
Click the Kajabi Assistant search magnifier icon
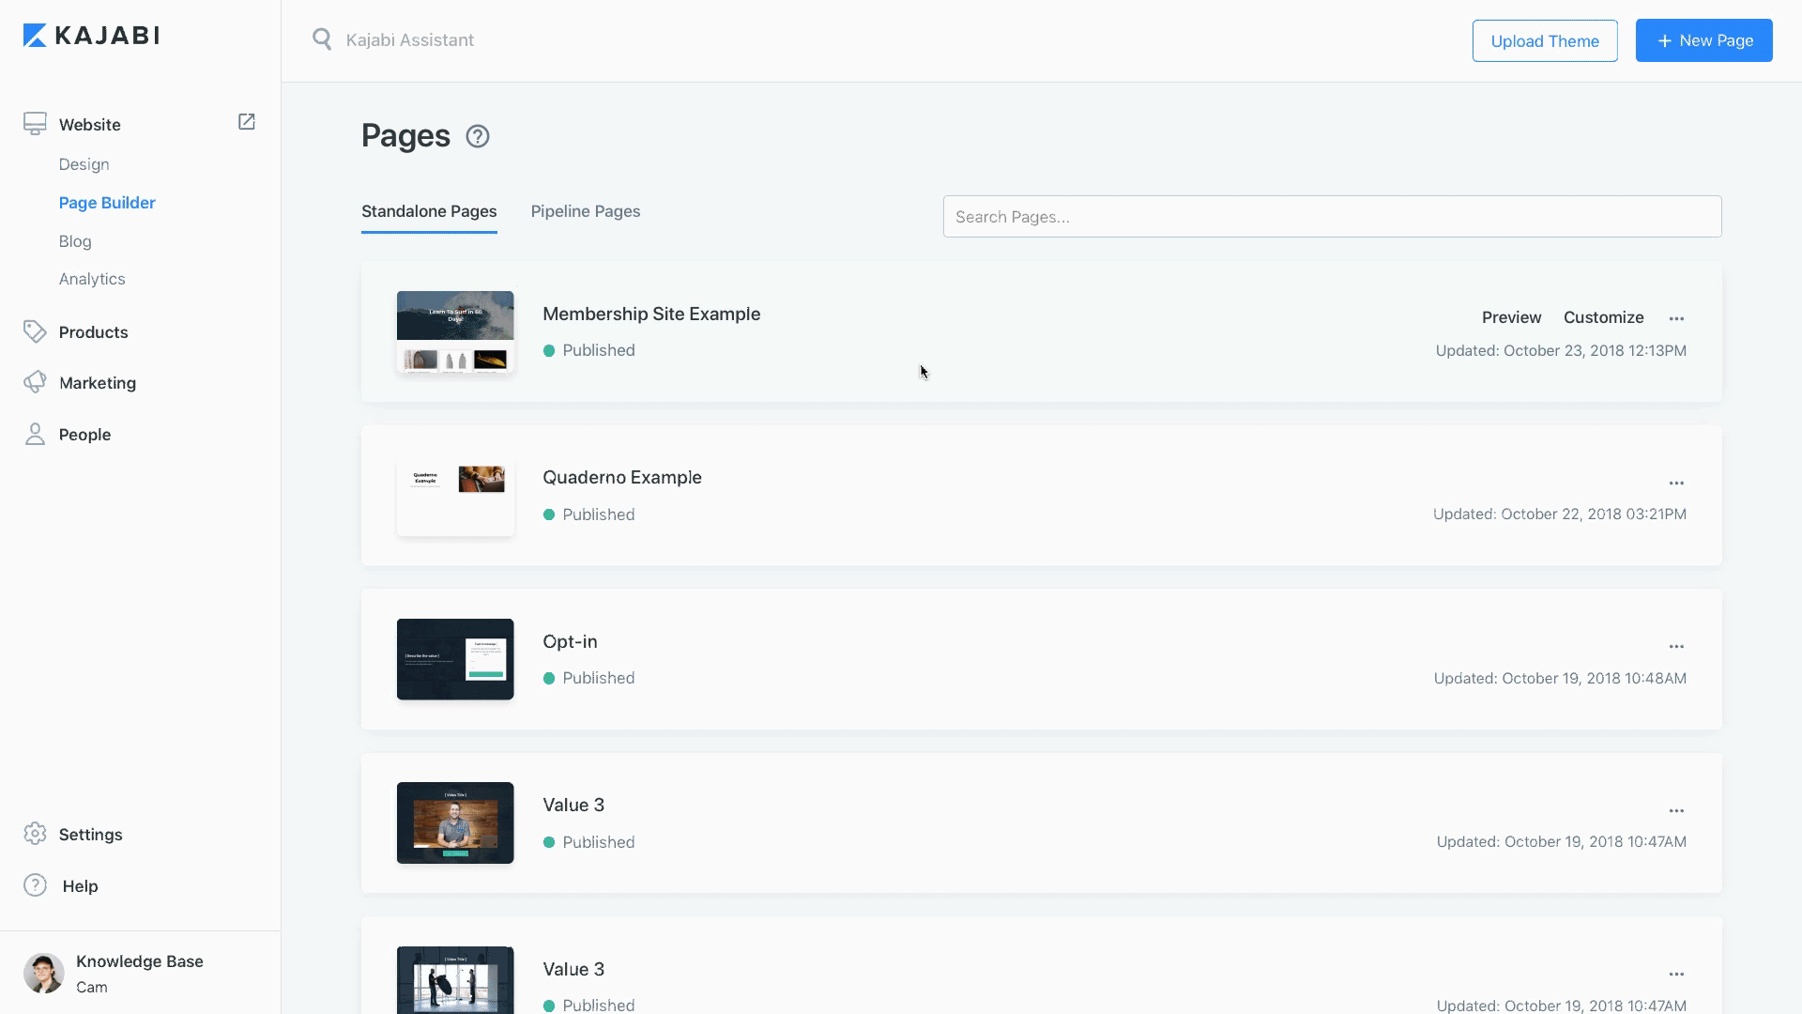[x=322, y=39]
